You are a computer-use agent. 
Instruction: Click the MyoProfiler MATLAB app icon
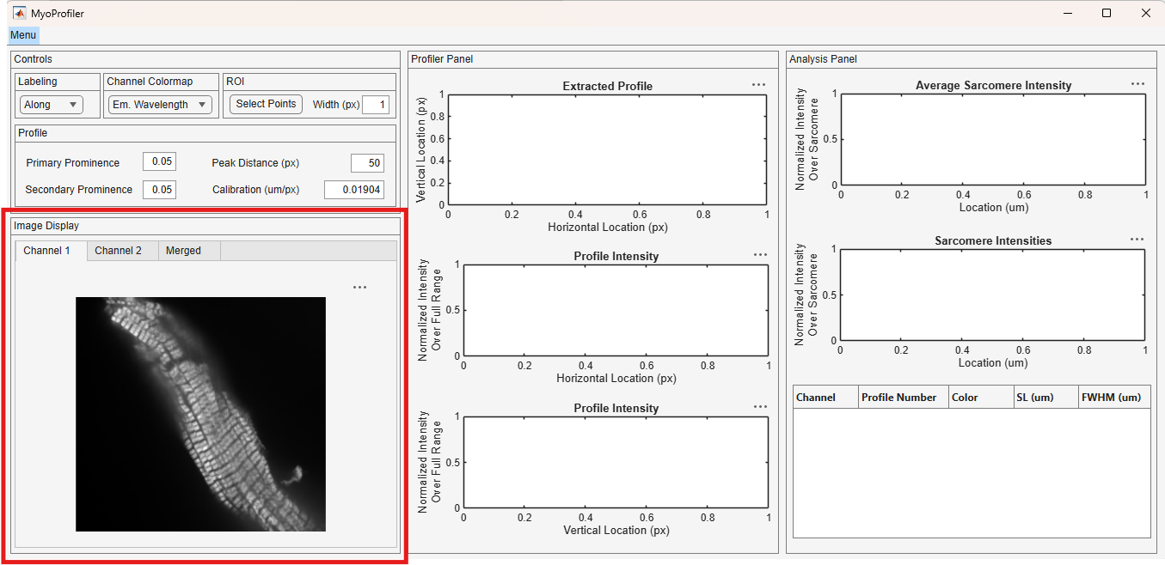tap(19, 13)
